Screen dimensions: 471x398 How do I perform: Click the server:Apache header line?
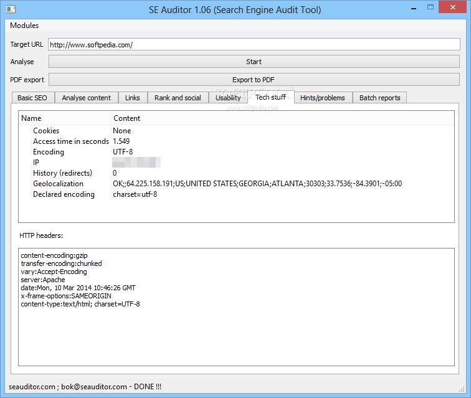(43, 280)
